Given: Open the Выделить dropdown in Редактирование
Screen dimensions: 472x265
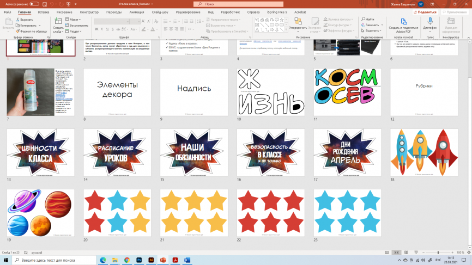Looking at the screenshot, I should [373, 31].
